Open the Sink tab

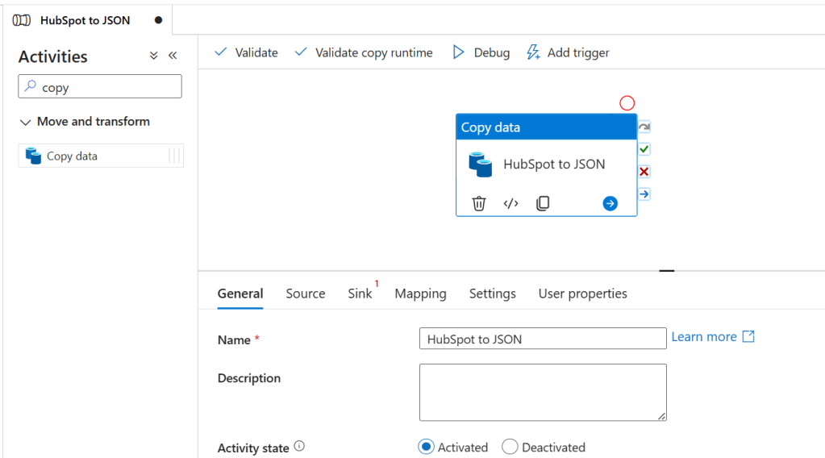(360, 294)
